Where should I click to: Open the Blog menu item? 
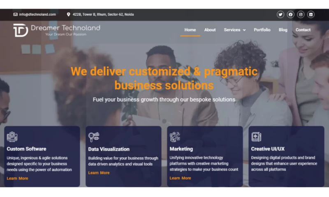[x=283, y=30]
